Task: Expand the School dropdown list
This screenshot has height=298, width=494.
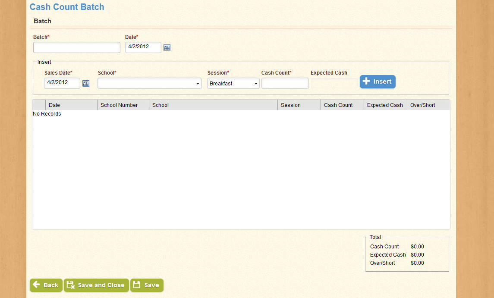Action: 150,84
